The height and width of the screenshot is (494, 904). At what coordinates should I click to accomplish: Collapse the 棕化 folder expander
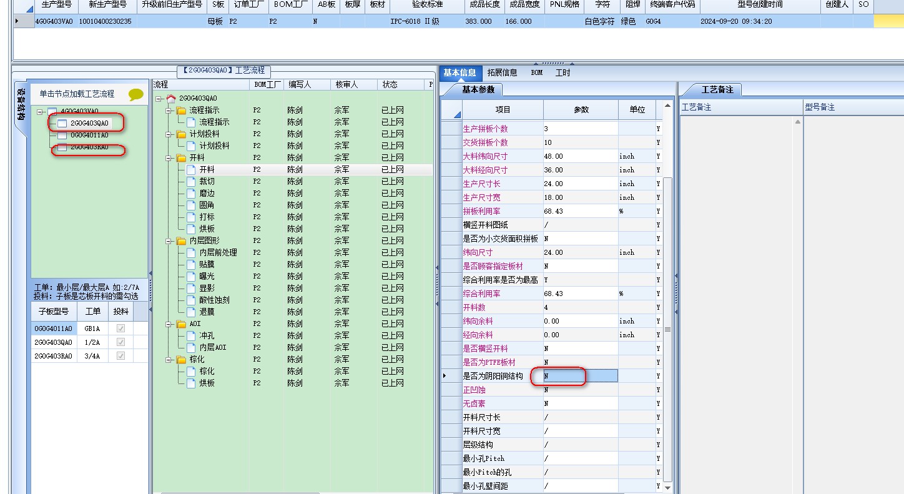pyautogui.click(x=169, y=360)
